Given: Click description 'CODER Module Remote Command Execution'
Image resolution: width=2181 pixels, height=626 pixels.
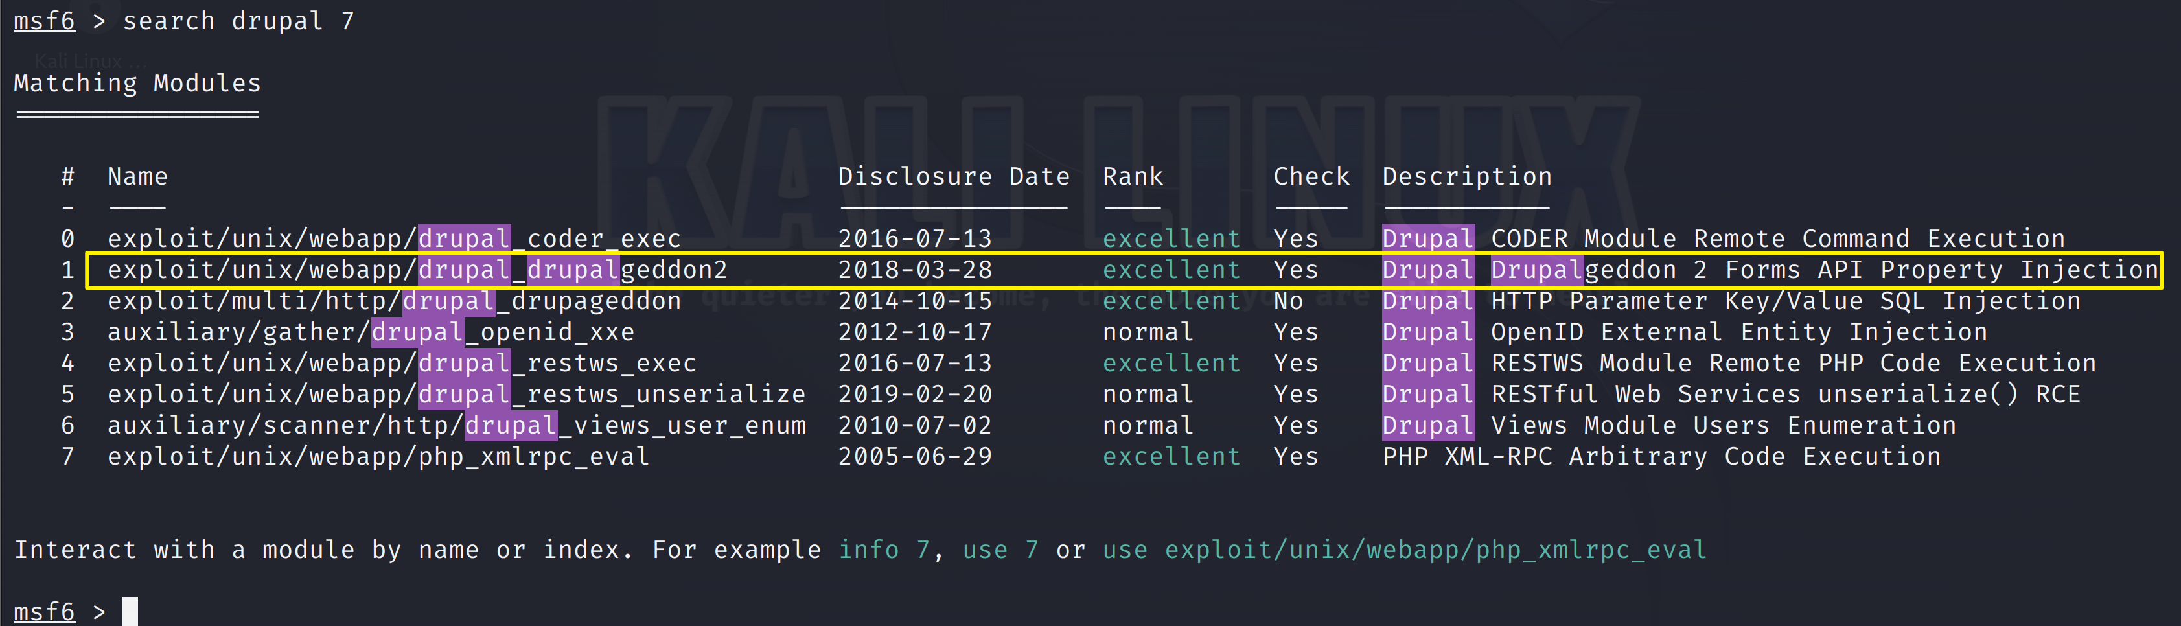Looking at the screenshot, I should 1777,239.
